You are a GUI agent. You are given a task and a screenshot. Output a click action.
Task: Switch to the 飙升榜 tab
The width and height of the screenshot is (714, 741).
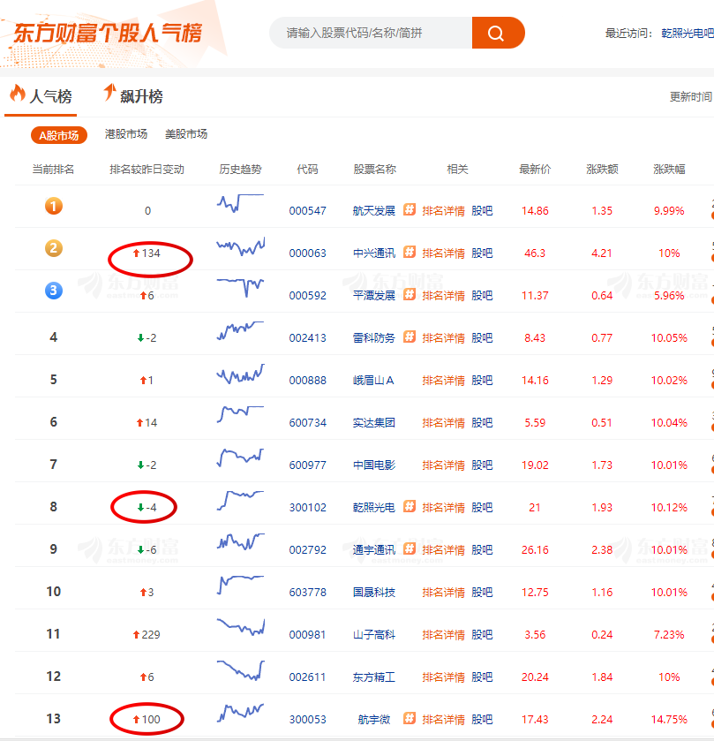[x=133, y=96]
